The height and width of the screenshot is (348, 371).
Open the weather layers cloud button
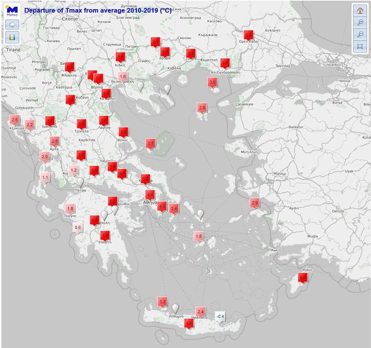[12, 24]
